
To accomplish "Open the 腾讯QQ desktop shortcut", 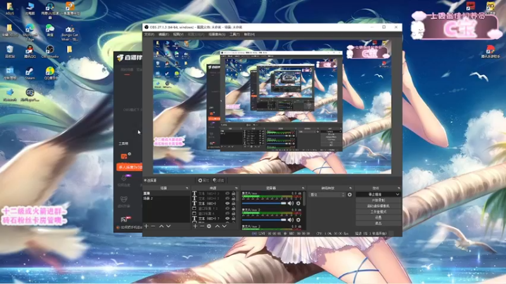I will [30, 52].
